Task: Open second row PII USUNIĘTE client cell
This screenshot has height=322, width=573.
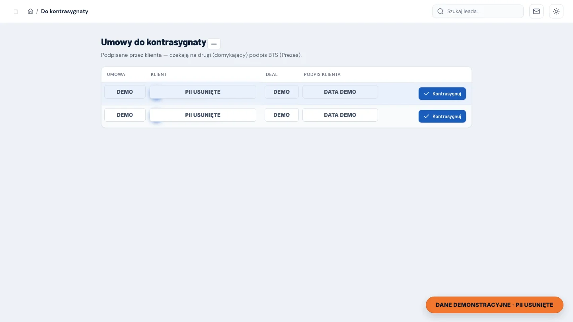Action: [203, 115]
